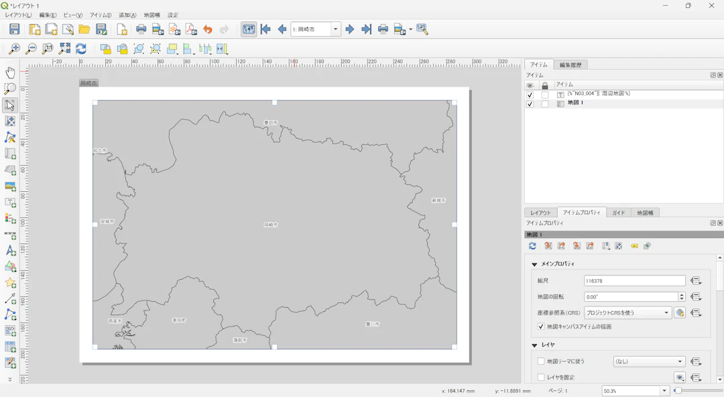Collapse the メインプロパティ section
This screenshot has width=724, height=397.
534,264
